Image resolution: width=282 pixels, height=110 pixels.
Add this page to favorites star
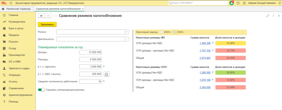pos(55,16)
